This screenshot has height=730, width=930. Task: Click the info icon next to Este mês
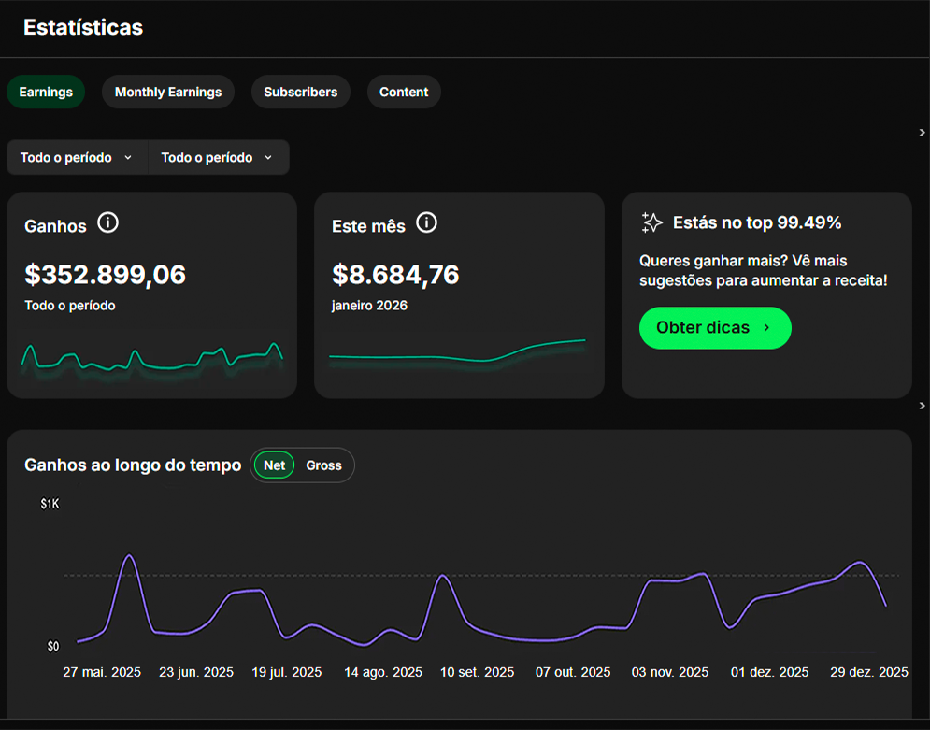(426, 223)
